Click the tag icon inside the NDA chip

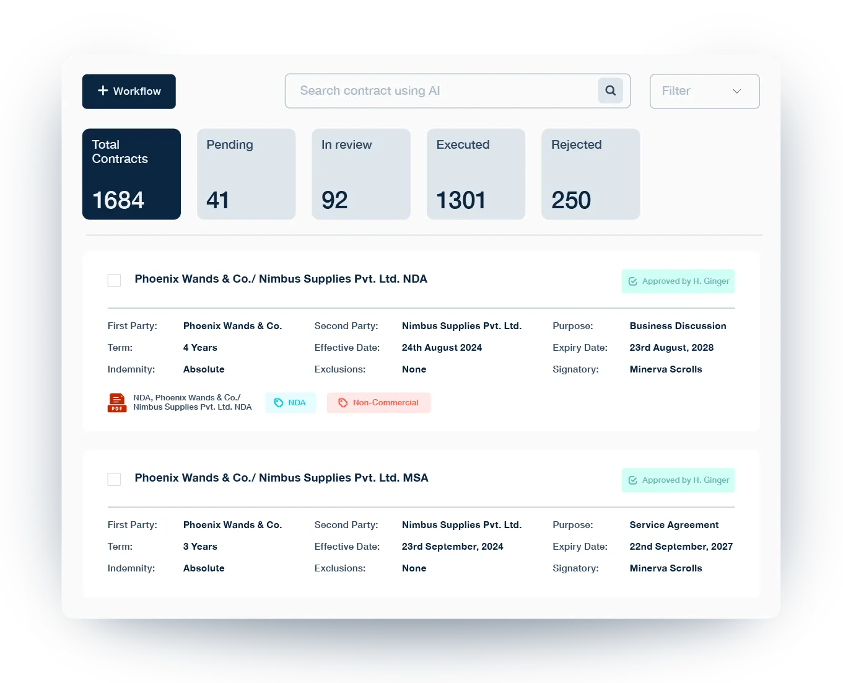(279, 402)
